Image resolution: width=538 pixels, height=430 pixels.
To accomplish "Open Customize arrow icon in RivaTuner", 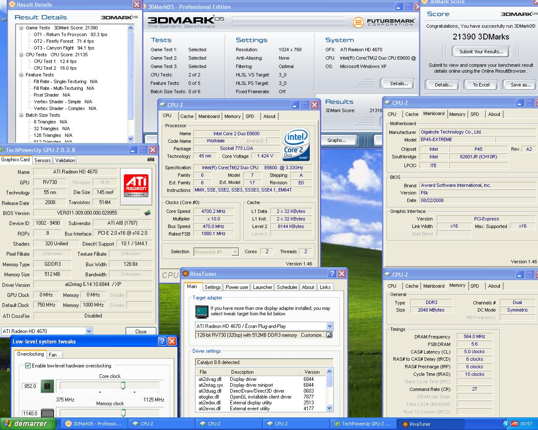I will [x=329, y=335].
